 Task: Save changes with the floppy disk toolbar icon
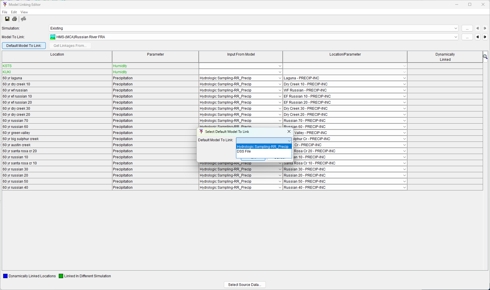point(7,19)
